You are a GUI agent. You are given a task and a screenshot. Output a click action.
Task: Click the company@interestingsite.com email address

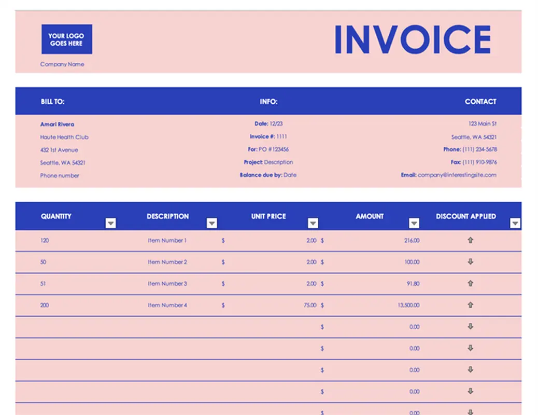457,175
